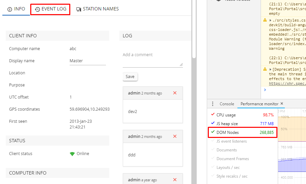Screen dimensions: 306x184
Task: Click the STATUS section header
Action: click(58, 141)
